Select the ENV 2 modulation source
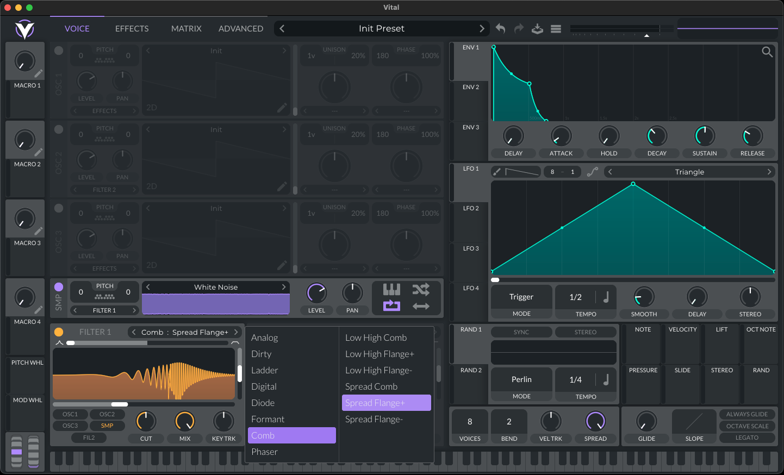Viewport: 784px width, 475px height. 471,87
